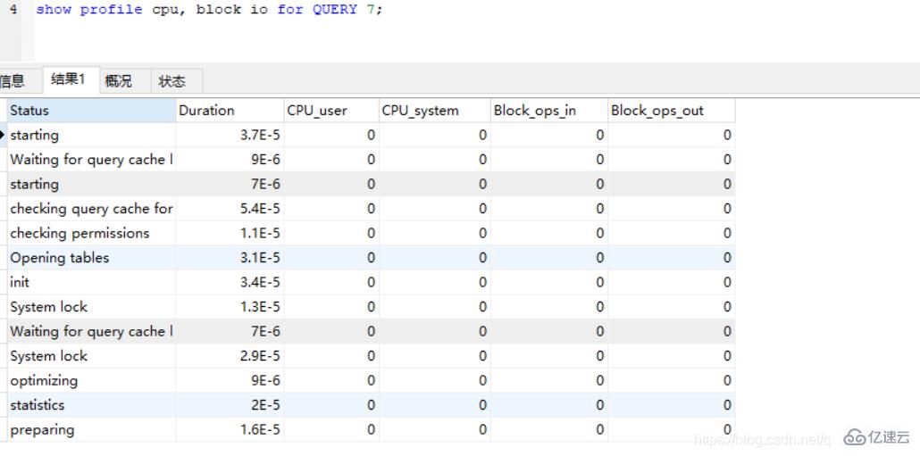Select the 'statistics' status cell
This screenshot has width=920, height=456.
[x=91, y=405]
